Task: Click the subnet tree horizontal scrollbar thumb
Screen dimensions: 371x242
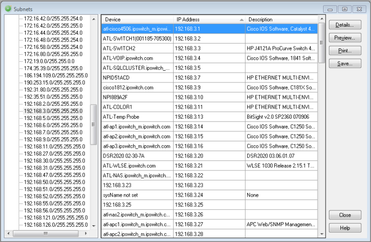Action: tap(46, 234)
